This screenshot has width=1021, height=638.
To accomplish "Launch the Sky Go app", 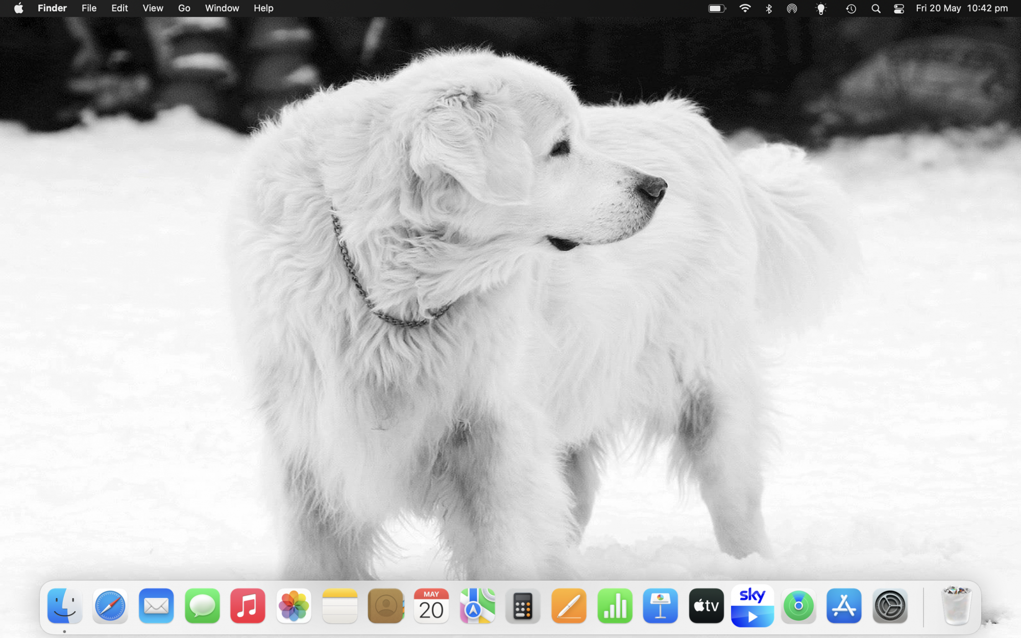I will [x=752, y=606].
